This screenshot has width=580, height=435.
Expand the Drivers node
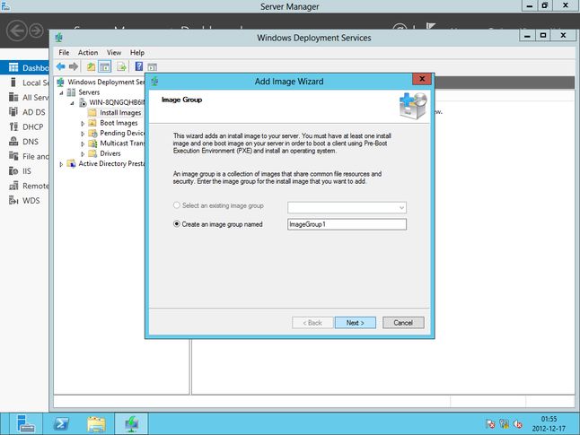tap(83, 153)
